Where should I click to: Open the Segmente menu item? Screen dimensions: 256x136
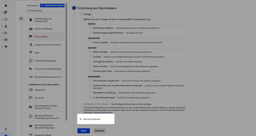(x=46, y=90)
